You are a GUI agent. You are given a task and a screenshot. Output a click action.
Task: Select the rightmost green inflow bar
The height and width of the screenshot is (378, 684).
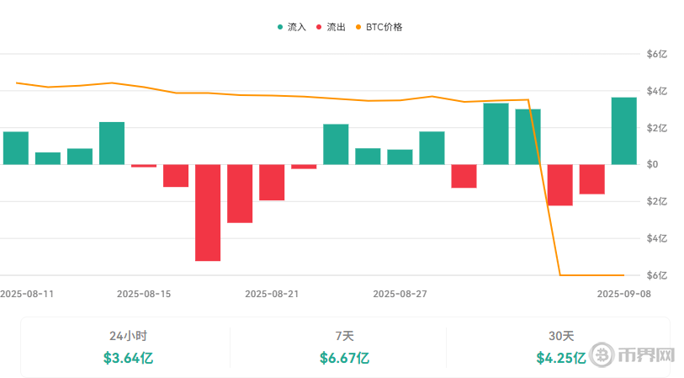tap(623, 131)
